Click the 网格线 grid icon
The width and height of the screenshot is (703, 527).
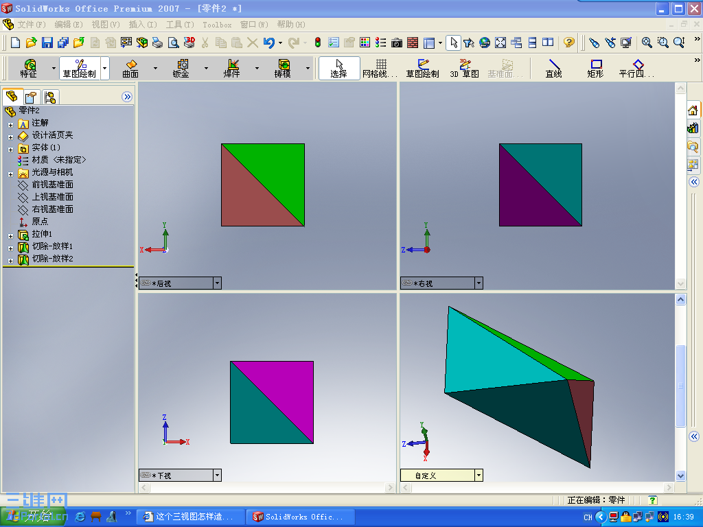[x=382, y=69]
